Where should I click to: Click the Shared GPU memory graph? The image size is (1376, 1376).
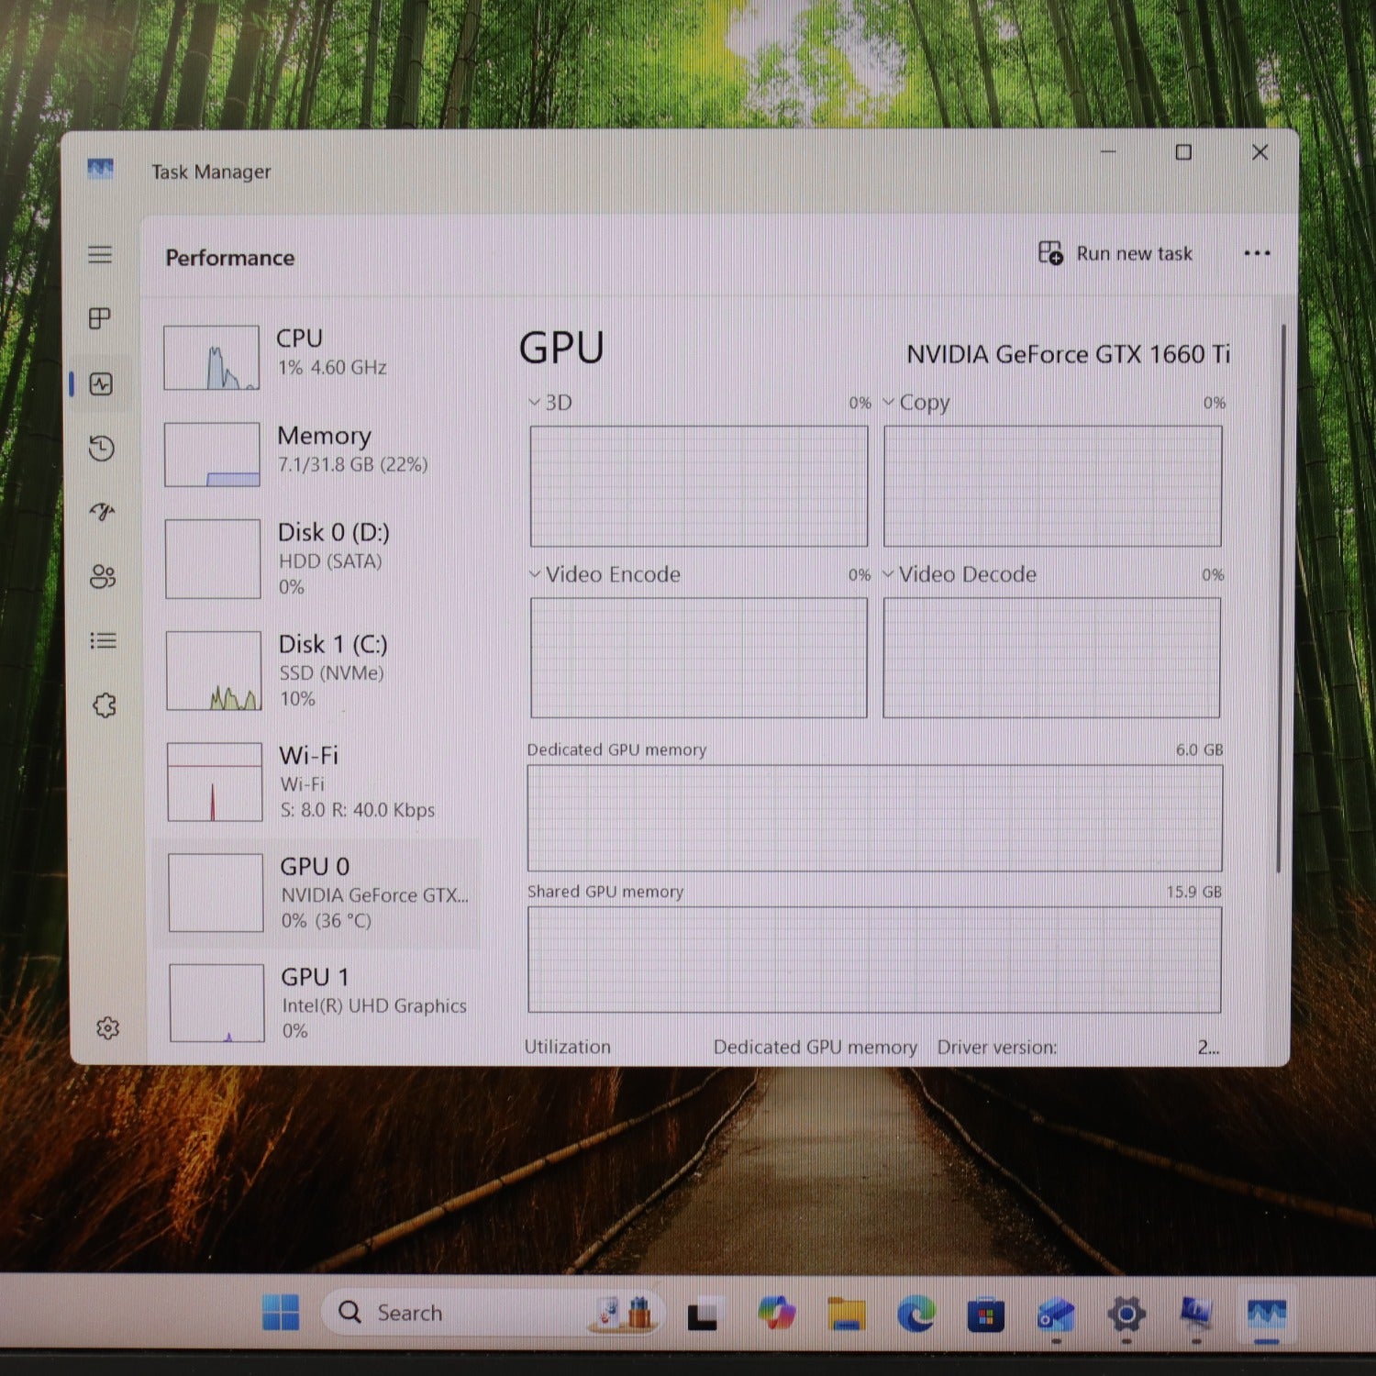point(874,960)
